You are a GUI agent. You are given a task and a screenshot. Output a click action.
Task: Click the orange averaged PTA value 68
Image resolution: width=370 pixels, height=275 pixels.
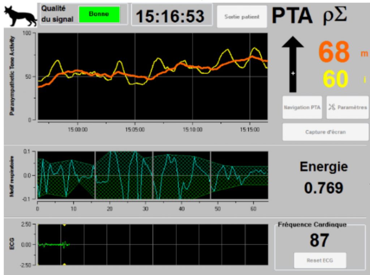click(334, 52)
